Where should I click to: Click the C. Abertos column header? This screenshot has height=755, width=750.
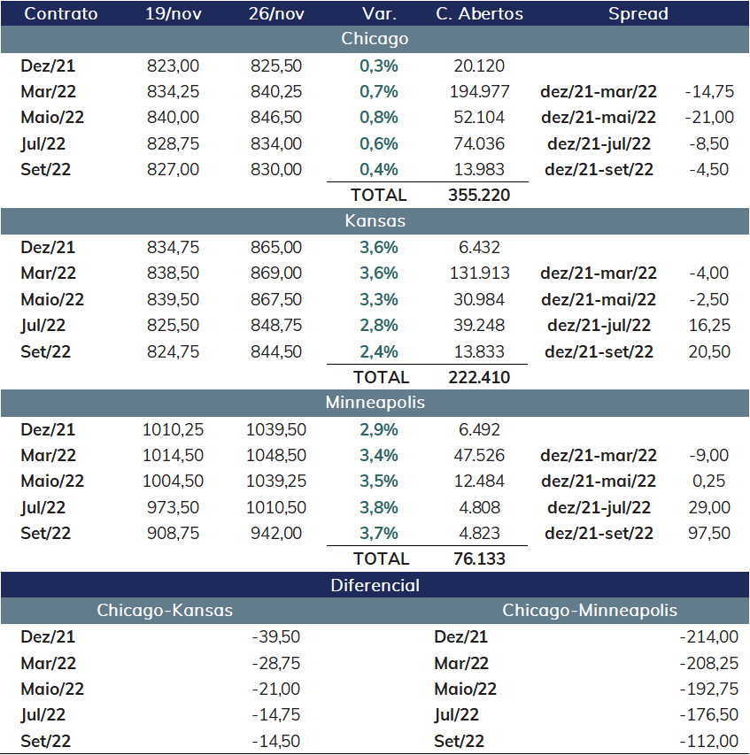tap(479, 13)
